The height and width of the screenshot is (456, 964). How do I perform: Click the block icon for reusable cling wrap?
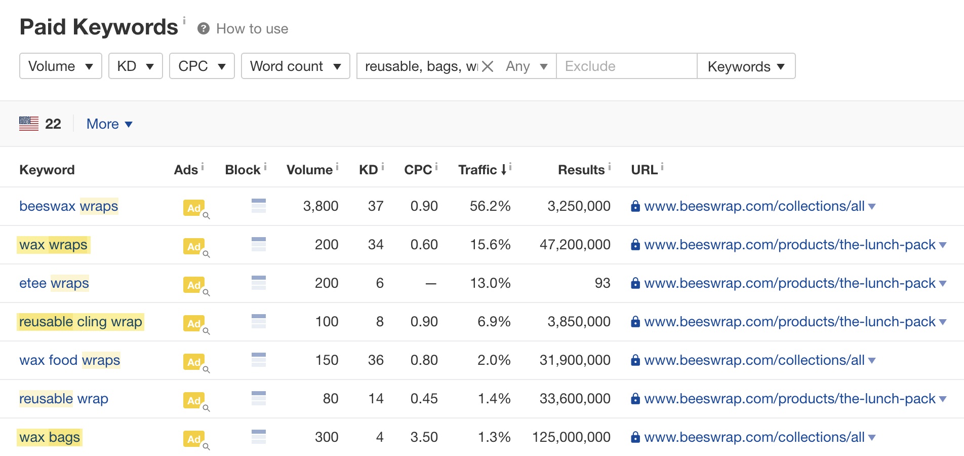258,322
